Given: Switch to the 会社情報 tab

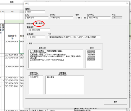Looking at the screenshot, I should [30, 23].
